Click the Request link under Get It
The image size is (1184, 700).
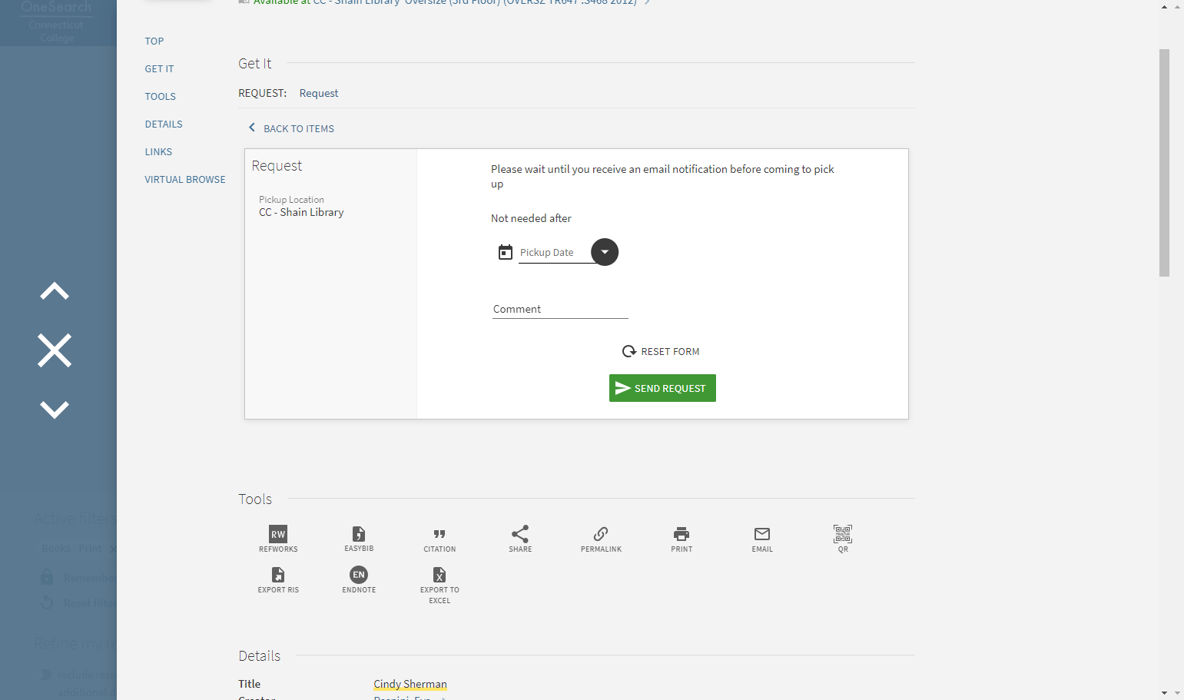click(319, 93)
